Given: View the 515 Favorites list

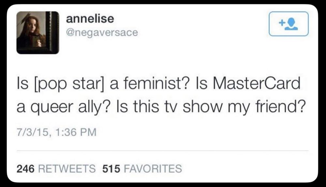Looking at the screenshot, I should (x=142, y=168).
